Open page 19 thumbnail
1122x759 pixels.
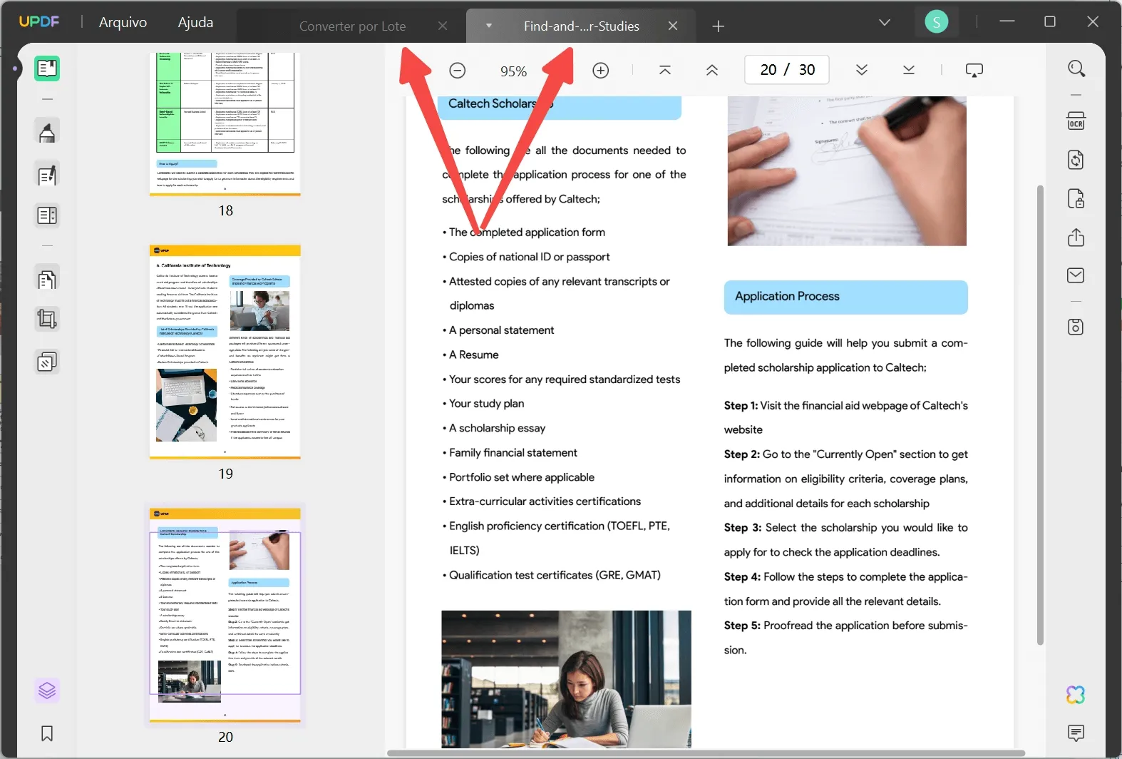[225, 352]
